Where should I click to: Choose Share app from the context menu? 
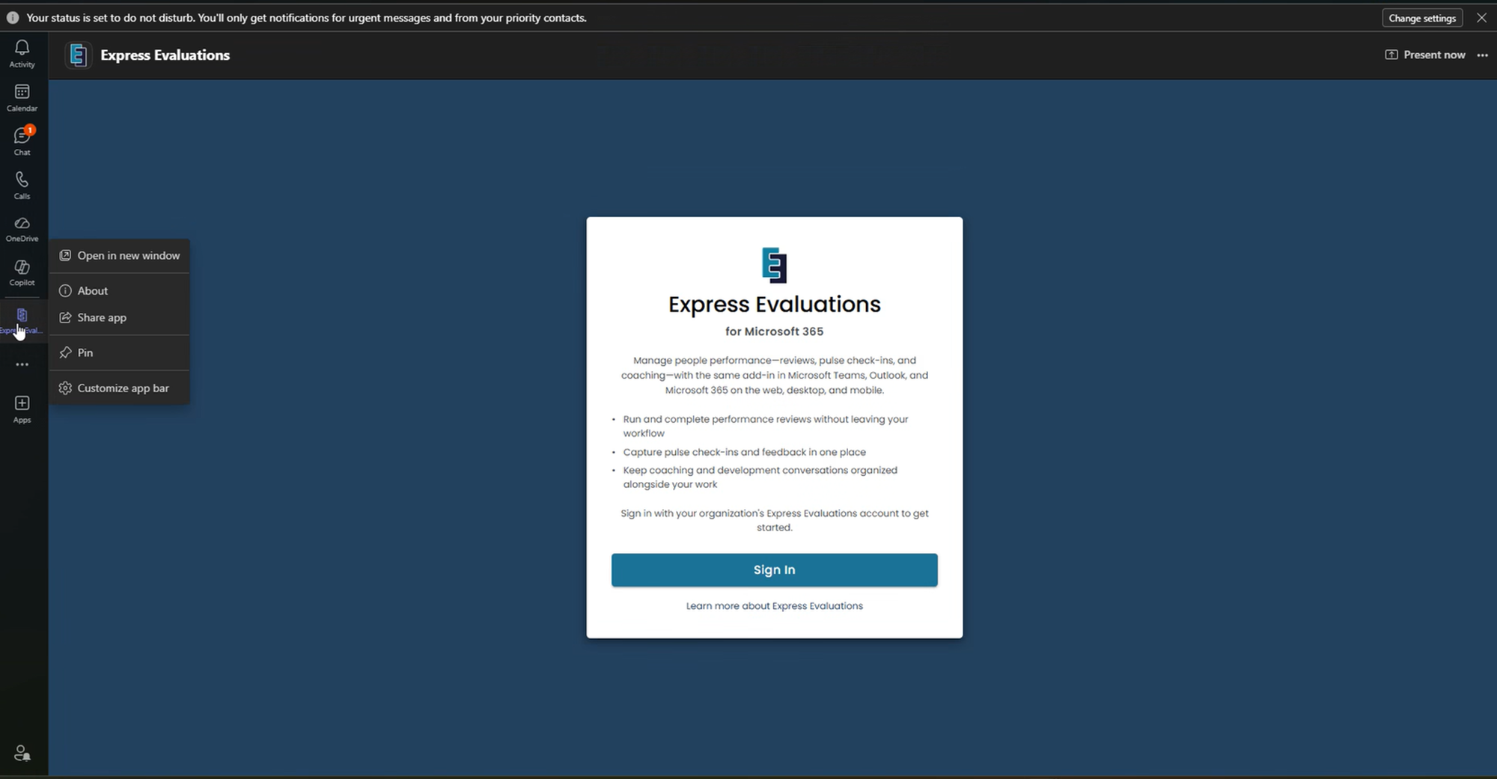119,318
